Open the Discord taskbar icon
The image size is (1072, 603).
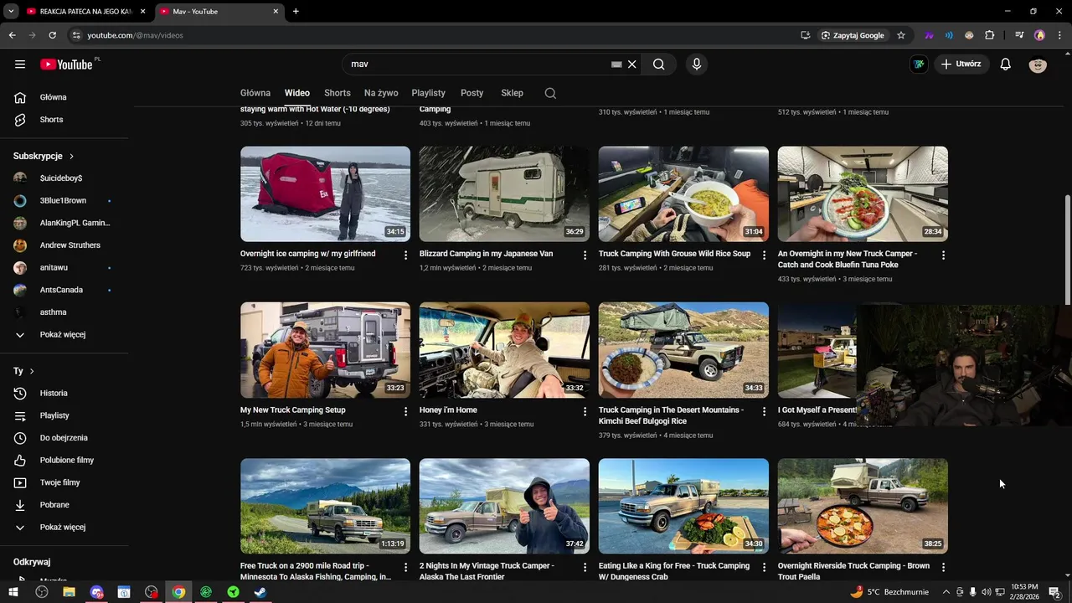point(96,592)
